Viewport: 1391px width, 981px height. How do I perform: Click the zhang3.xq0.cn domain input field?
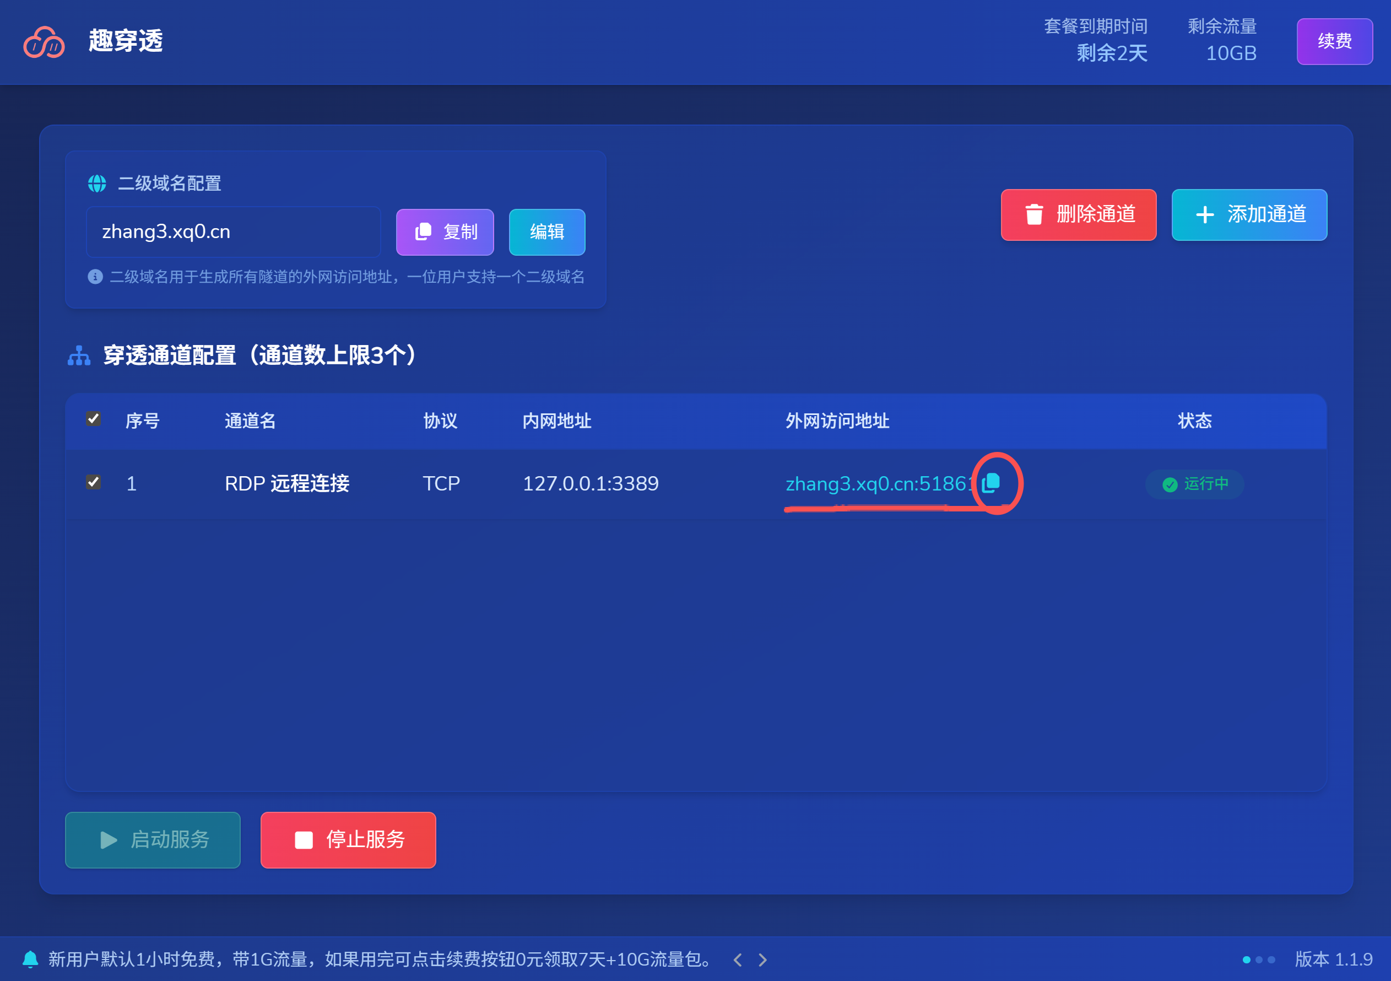(233, 232)
